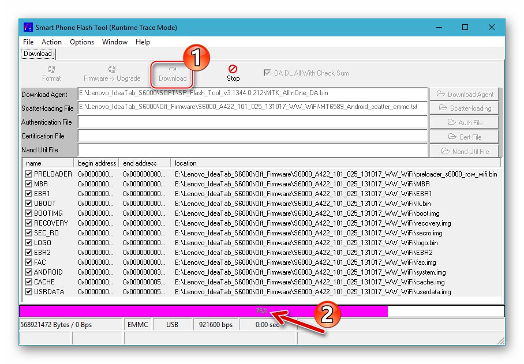The image size is (524, 364).
Task: Uncheck the SEC_RO partition checkbox
Action: tap(29, 232)
